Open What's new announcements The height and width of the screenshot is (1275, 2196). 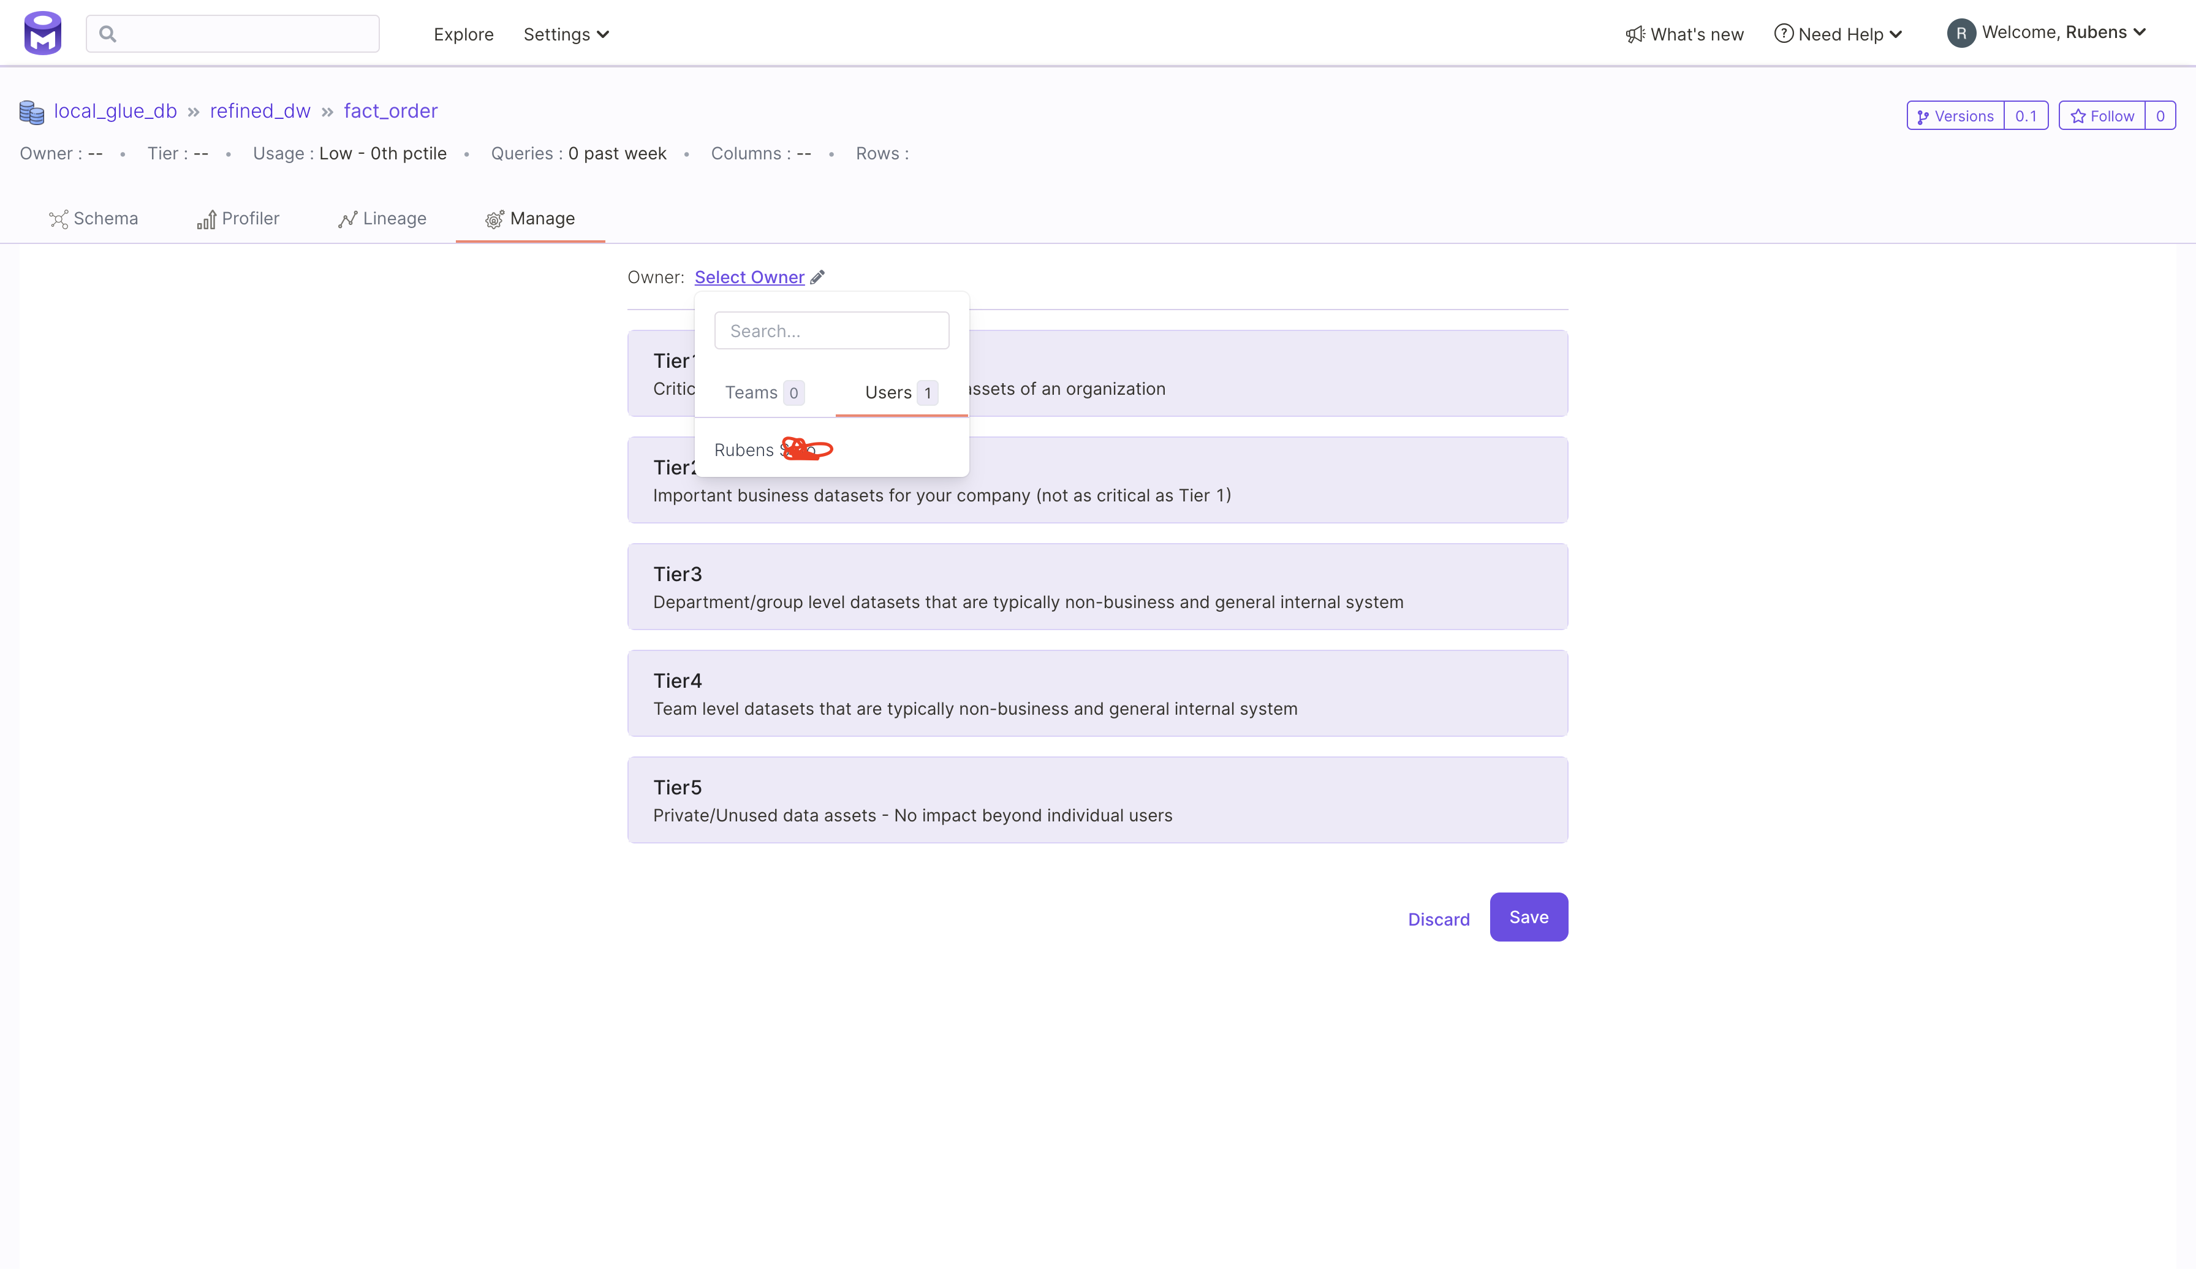click(1684, 34)
